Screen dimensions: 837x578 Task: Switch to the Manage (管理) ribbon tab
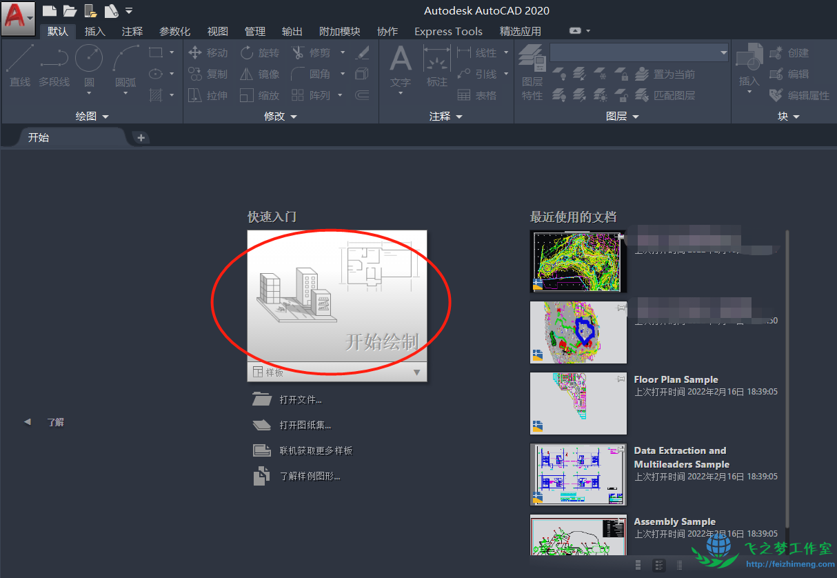[x=254, y=31]
